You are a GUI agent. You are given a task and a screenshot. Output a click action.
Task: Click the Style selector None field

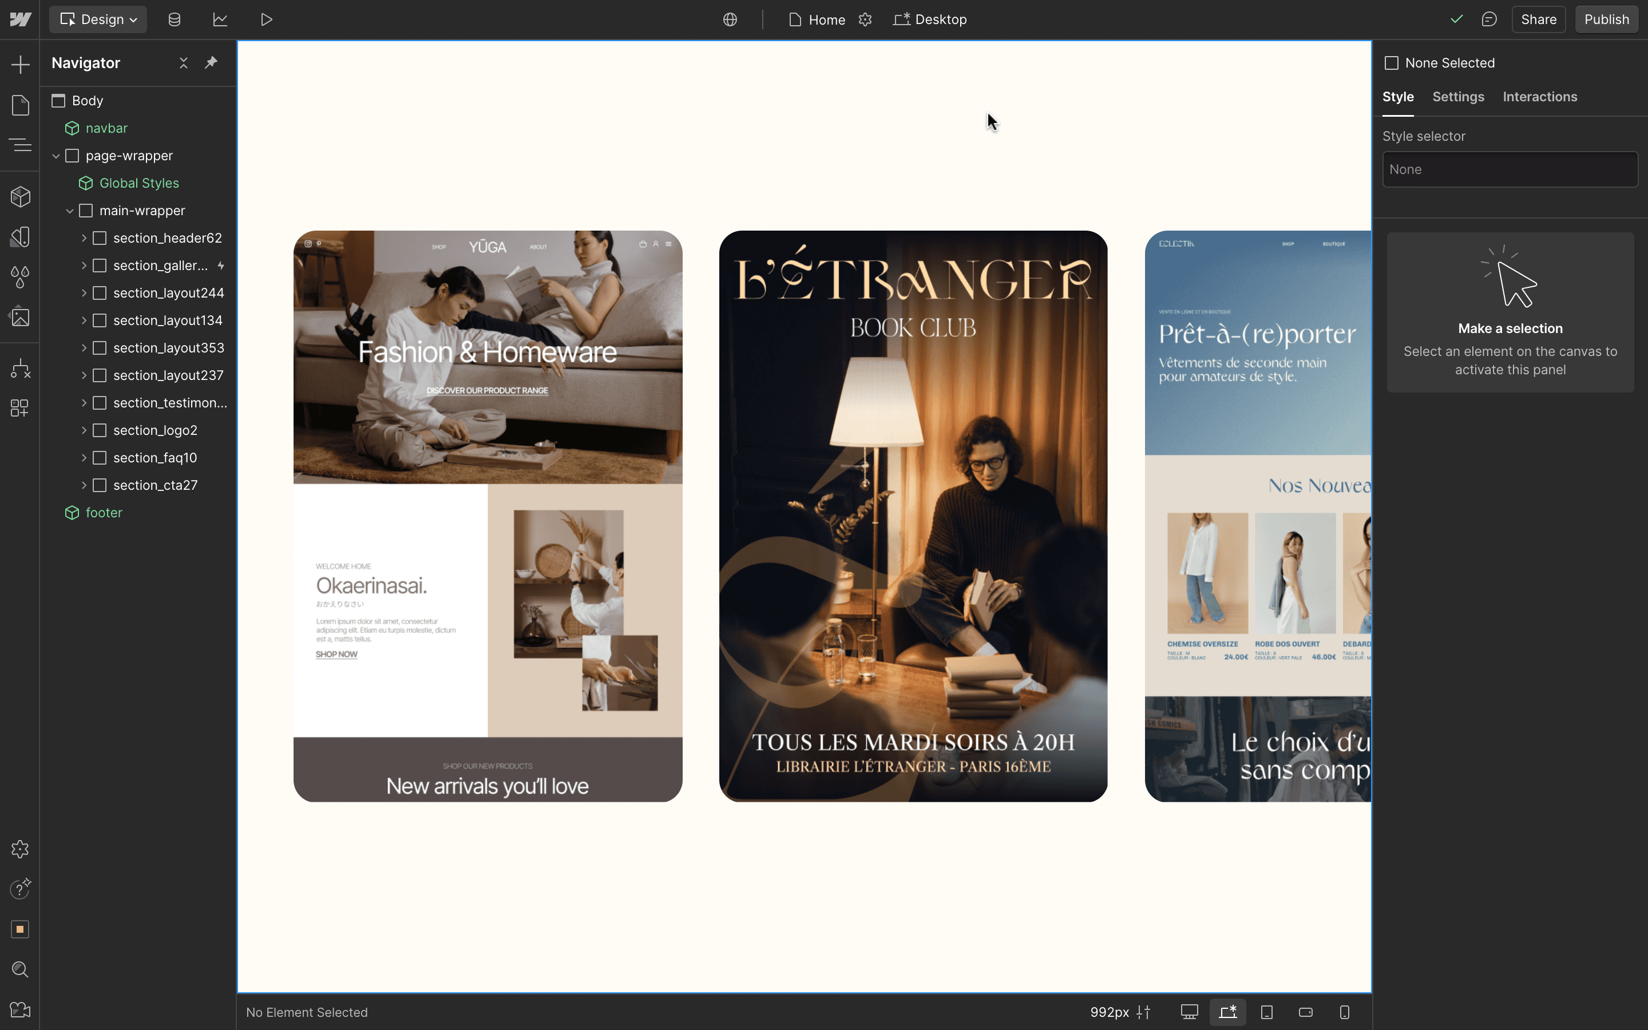[1509, 169]
